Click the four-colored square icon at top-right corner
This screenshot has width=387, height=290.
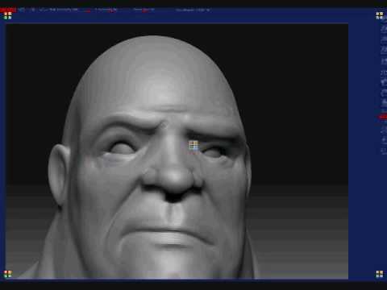click(x=380, y=15)
